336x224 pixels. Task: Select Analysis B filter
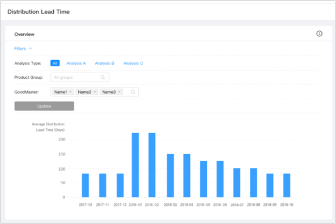[104, 64]
